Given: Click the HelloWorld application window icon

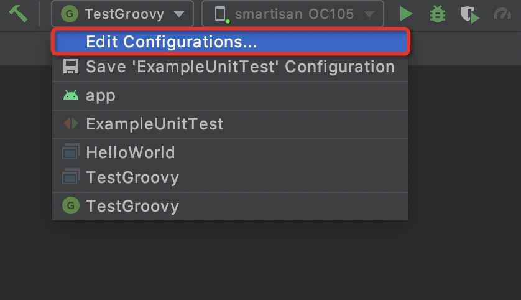Looking at the screenshot, I should [71, 152].
